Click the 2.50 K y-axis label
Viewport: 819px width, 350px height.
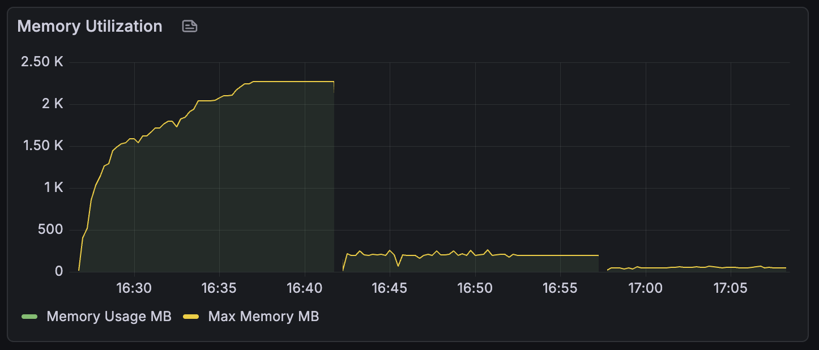(42, 62)
